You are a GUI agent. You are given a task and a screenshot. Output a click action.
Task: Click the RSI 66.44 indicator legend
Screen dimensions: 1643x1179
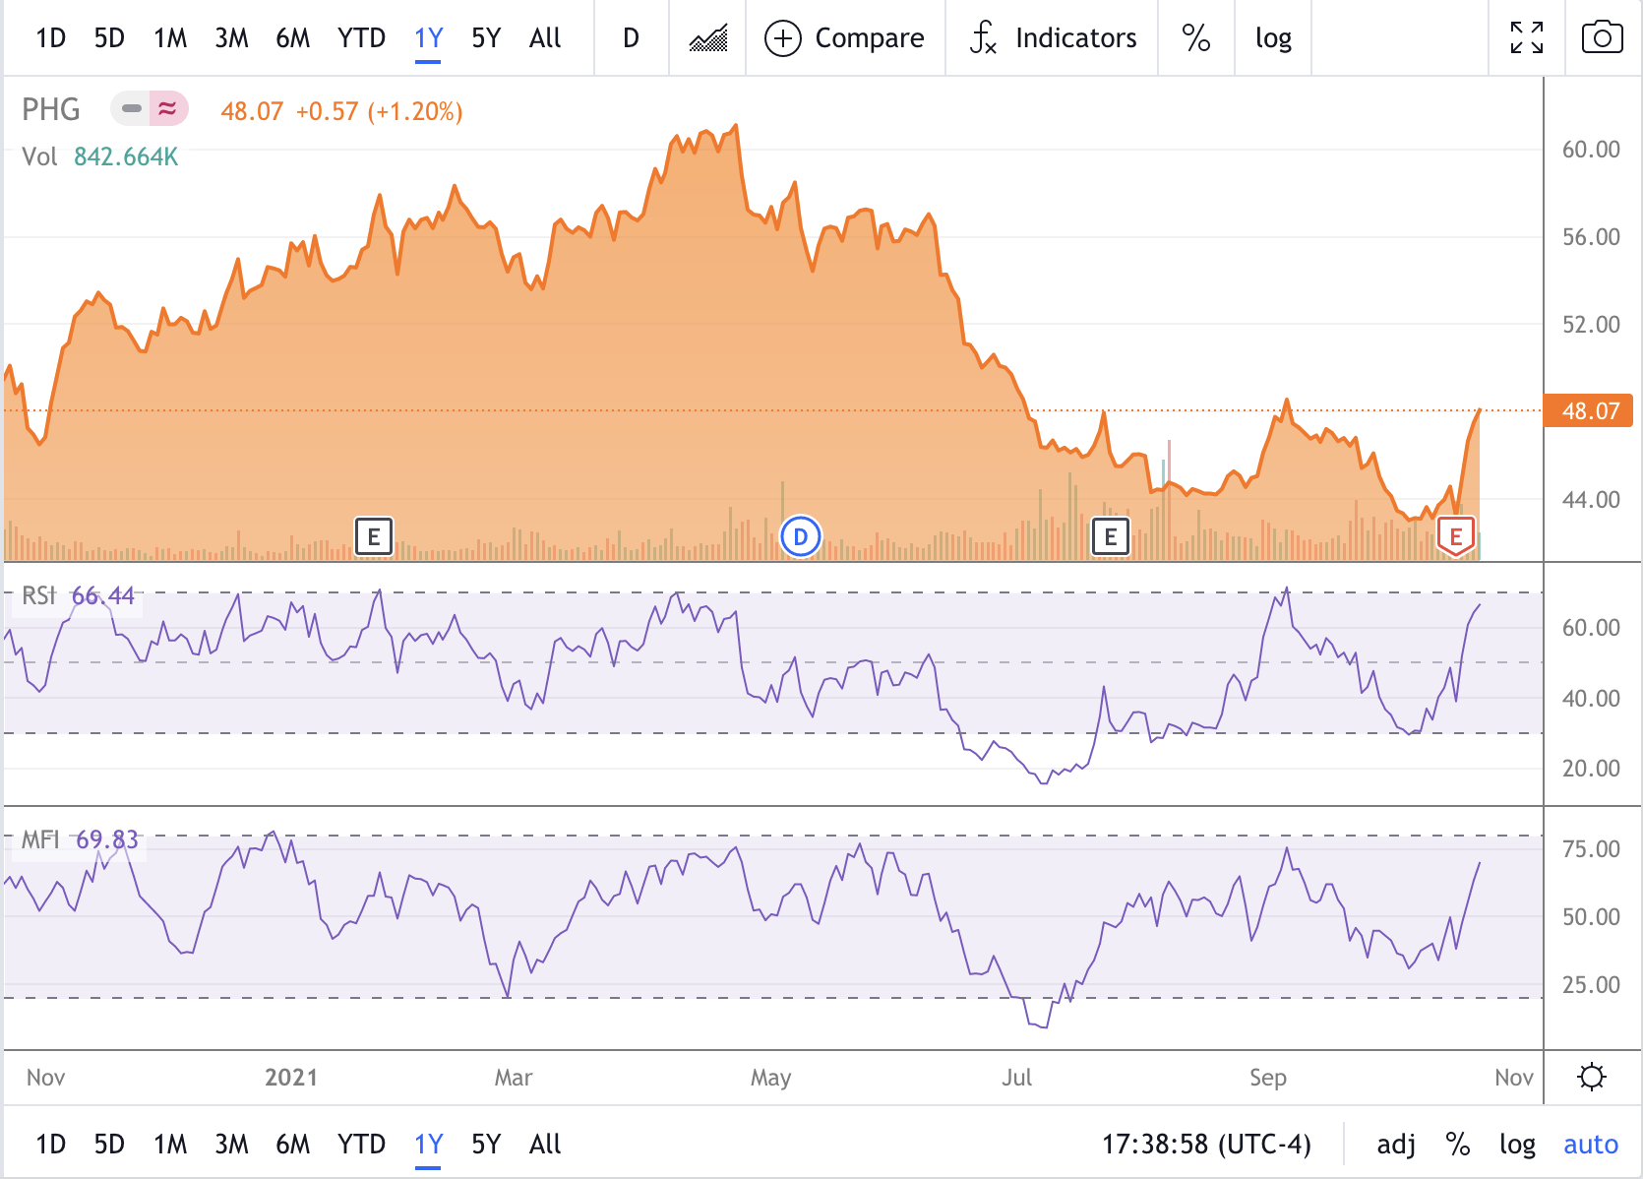coord(78,595)
